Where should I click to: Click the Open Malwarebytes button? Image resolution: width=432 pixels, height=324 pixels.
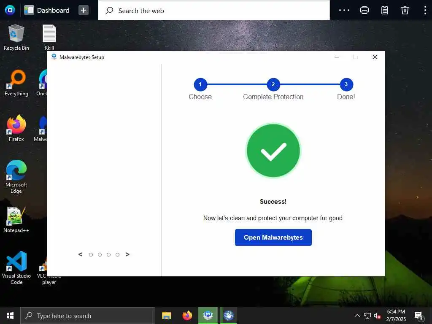(273, 237)
